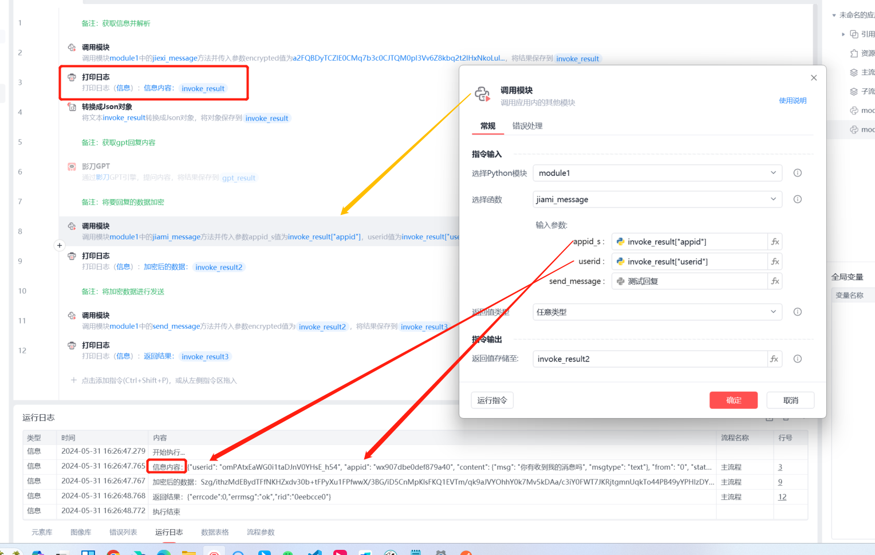The width and height of the screenshot is (875, 555).
Task: Click 点击添加指令 hint at flow bottom
Action: 153,381
